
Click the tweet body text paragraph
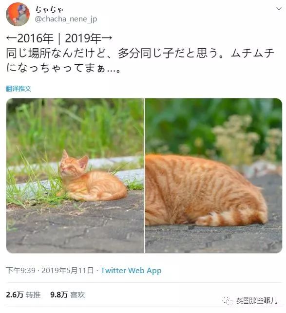(140, 61)
